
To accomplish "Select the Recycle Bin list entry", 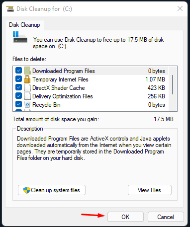I will point(91,105).
